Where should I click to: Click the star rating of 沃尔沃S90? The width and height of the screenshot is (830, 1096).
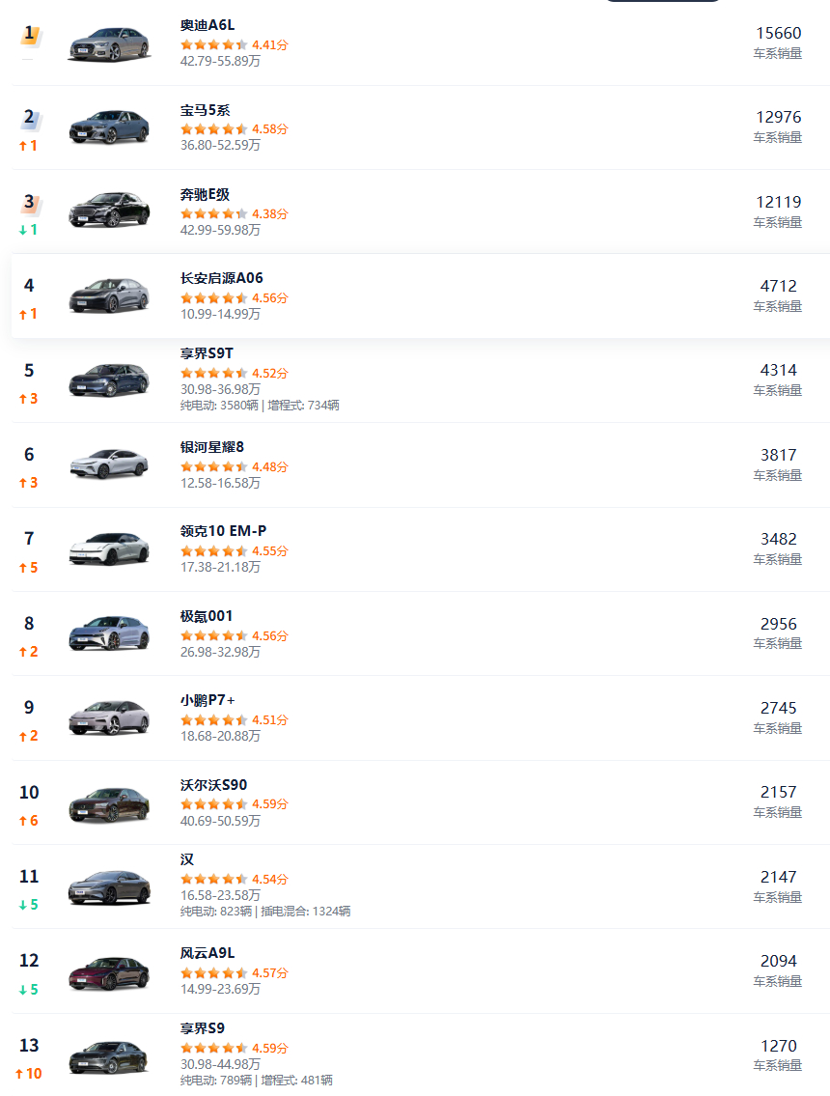[213, 803]
